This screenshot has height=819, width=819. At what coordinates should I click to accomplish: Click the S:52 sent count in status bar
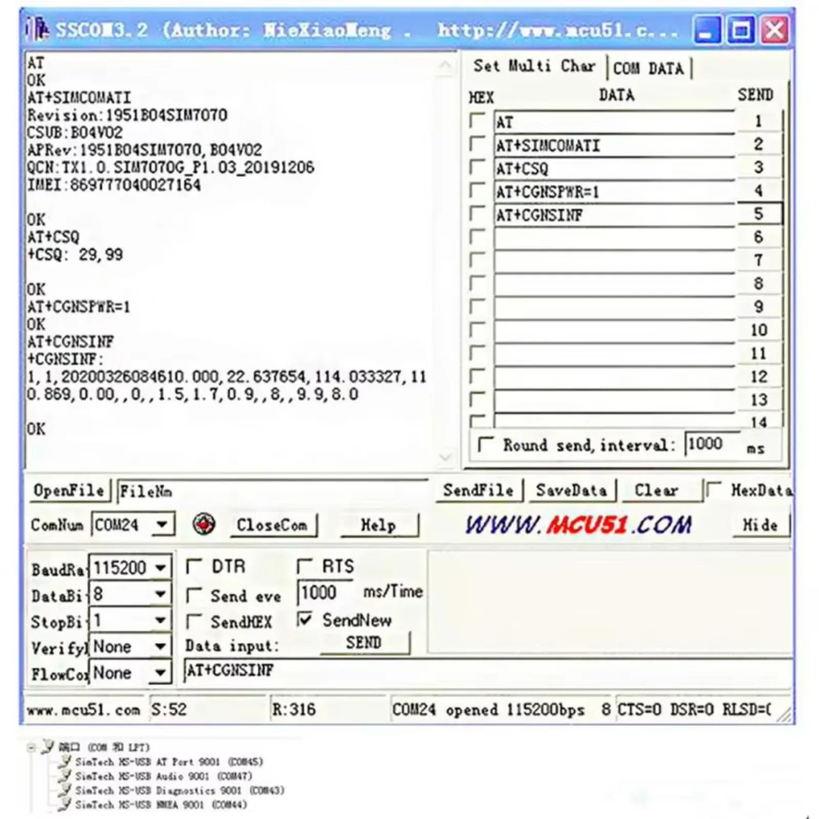tap(169, 709)
